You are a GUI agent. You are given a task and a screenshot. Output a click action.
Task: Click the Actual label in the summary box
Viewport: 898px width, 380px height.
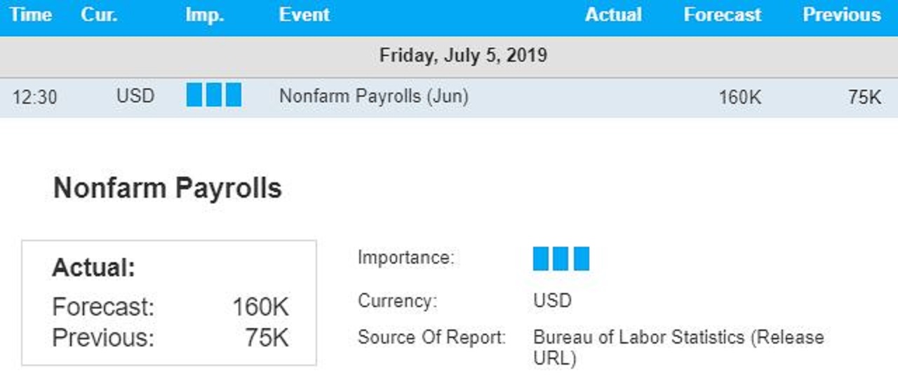[x=93, y=268]
